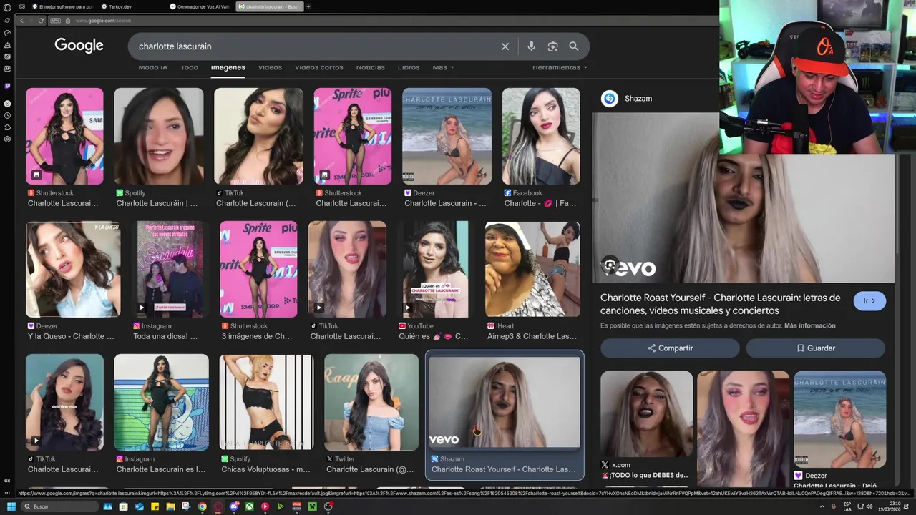This screenshot has height=515, width=916.
Task: Reload the page
Action: tap(41, 21)
